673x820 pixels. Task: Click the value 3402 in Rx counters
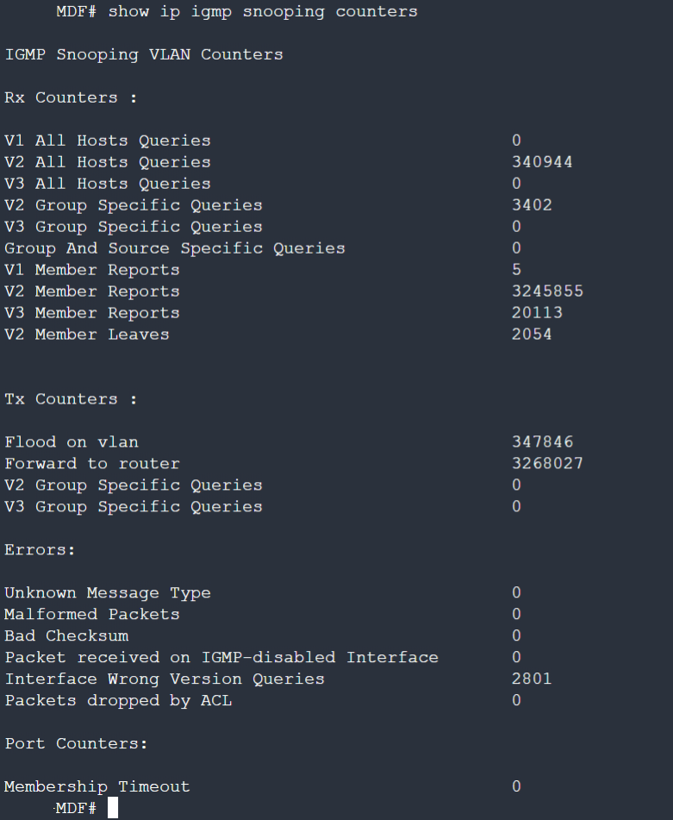[x=532, y=205]
